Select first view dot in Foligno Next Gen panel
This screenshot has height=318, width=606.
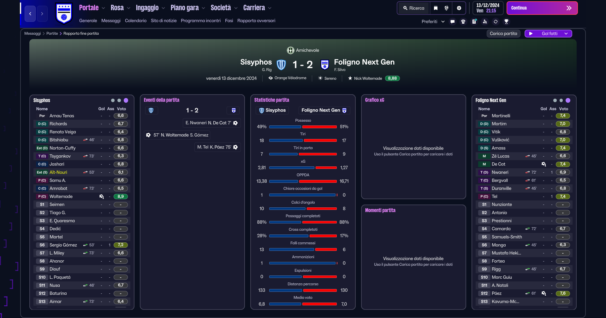[555, 101]
